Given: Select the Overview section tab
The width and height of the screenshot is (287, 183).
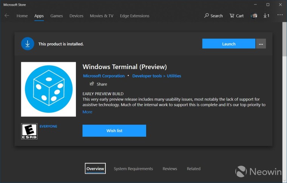Looking at the screenshot, I should (95, 169).
